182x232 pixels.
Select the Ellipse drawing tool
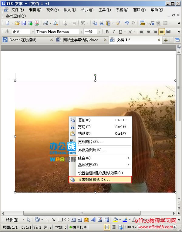pyautogui.click(x=67, y=220)
